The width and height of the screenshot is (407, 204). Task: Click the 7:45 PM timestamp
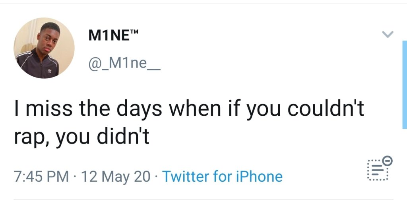pyautogui.click(x=41, y=176)
